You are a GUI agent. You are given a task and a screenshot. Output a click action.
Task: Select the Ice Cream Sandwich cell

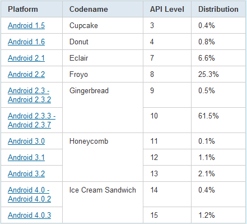[x=103, y=202]
